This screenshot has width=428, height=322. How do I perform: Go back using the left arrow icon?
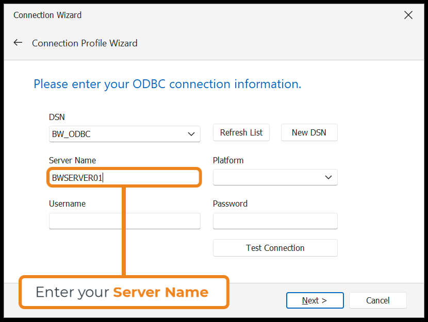pos(18,43)
